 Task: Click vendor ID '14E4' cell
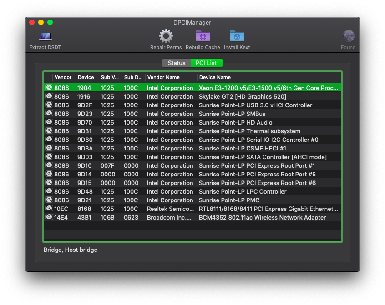[61, 217]
